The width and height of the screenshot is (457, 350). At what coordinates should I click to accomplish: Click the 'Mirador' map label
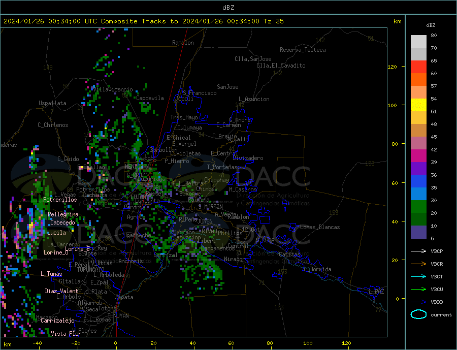235,259
